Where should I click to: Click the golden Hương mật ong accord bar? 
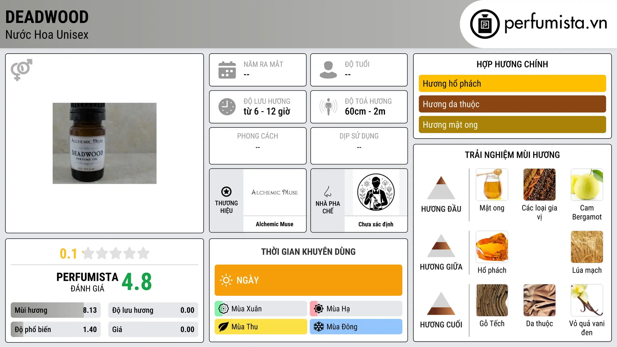click(x=512, y=124)
